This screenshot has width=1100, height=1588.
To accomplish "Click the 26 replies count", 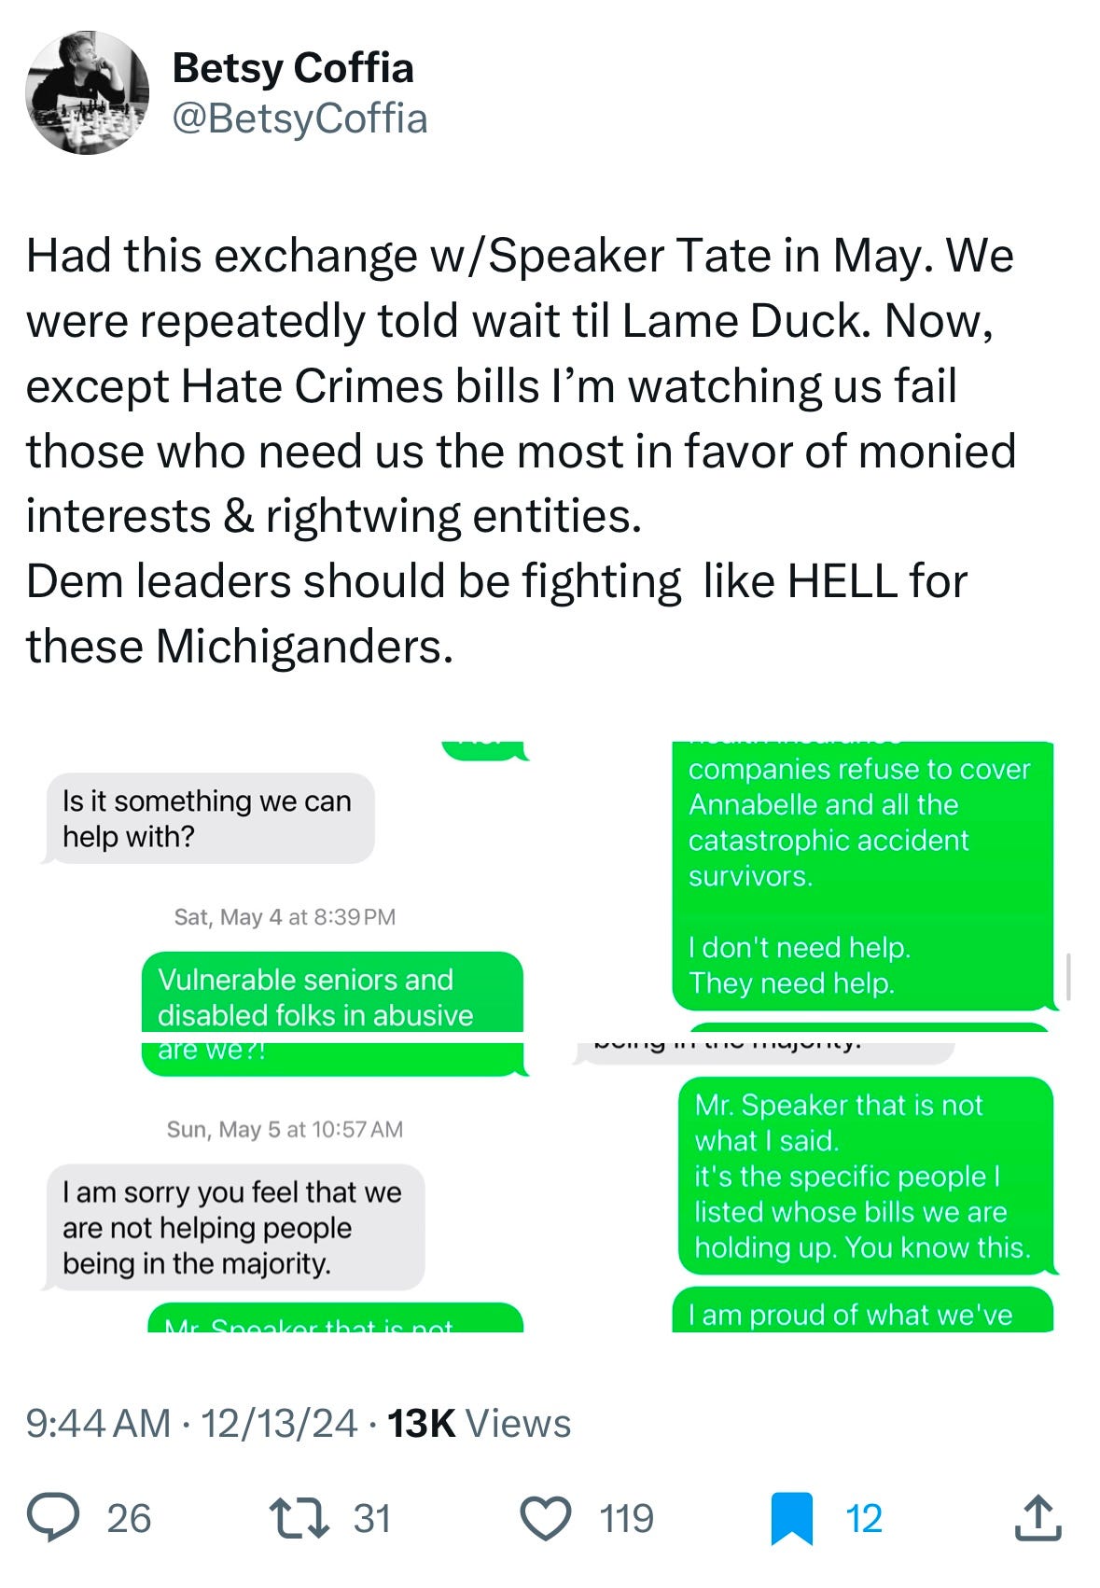I will (129, 1519).
